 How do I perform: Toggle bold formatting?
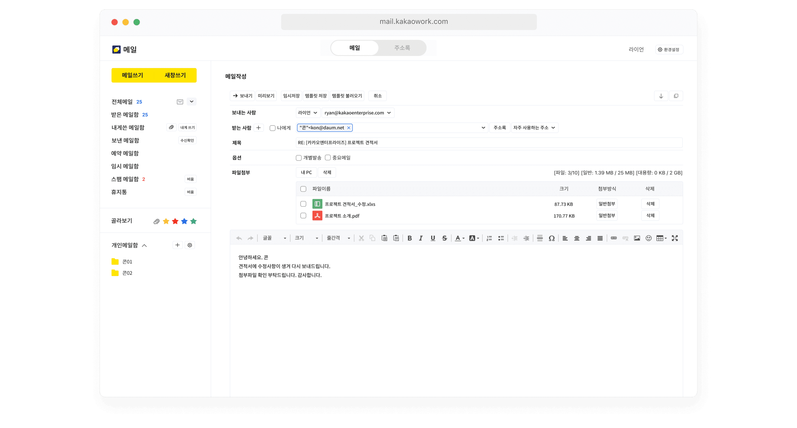tap(409, 238)
